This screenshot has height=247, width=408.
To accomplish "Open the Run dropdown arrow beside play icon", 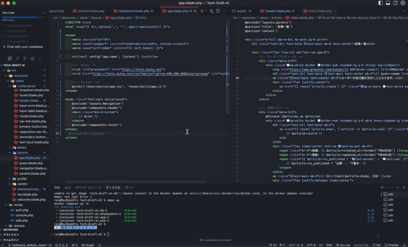I will (206, 11).
